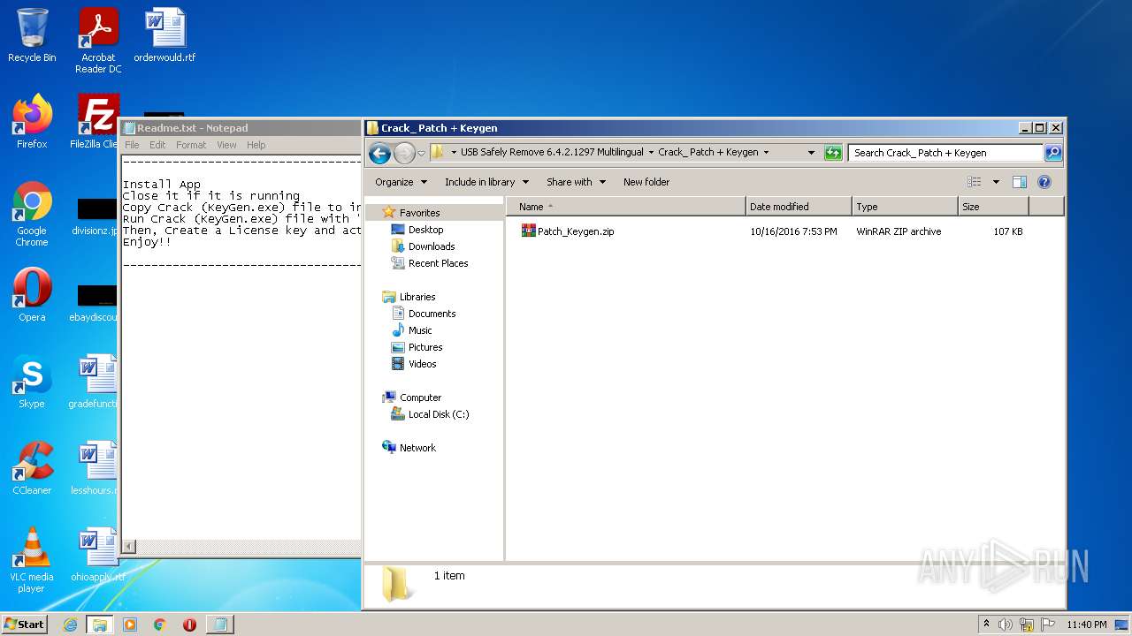Show the preview pane button

coord(1019,182)
